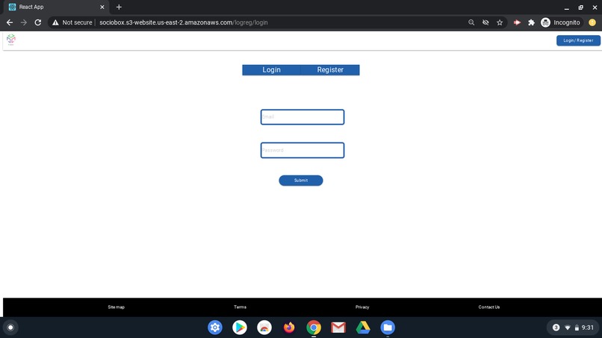
Task: Click the Sociobox logo in the header
Action: [10, 40]
